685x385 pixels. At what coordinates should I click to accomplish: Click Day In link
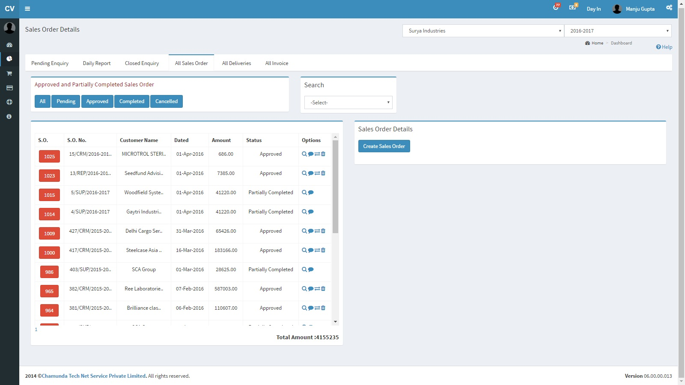pyautogui.click(x=593, y=9)
